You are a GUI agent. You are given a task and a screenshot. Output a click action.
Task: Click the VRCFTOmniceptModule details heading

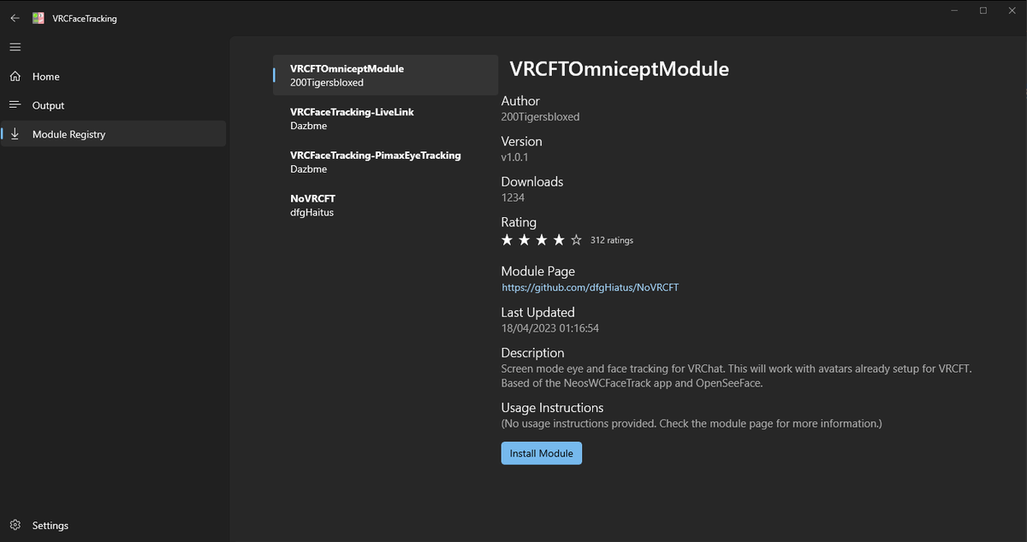(x=619, y=69)
